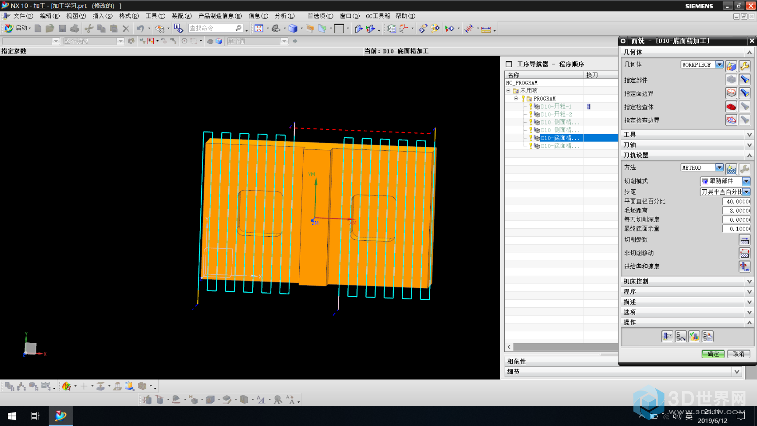Click the shaded blue cube rendering icon
The width and height of the screenshot is (757, 426).
[293, 28]
